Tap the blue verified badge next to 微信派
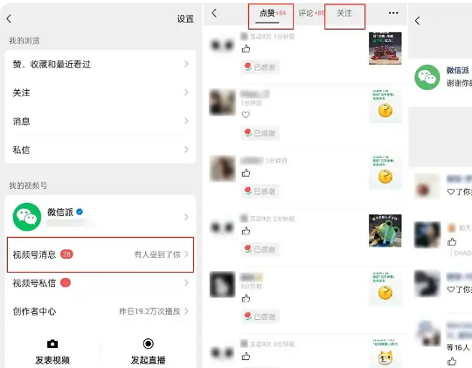 click(x=80, y=212)
